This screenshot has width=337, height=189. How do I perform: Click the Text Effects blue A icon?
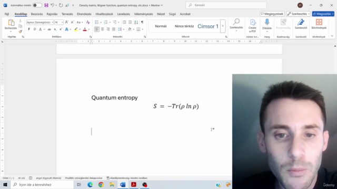point(67,29)
